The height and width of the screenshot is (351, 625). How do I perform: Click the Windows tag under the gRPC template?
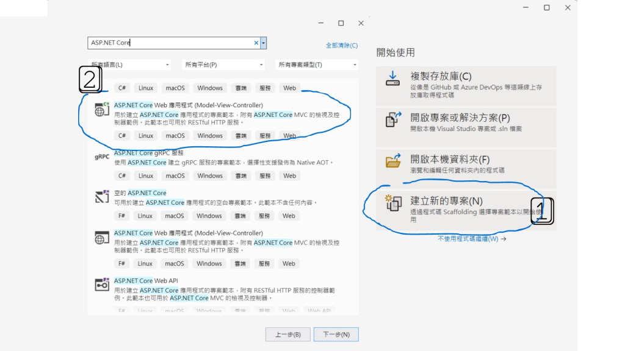click(x=210, y=175)
